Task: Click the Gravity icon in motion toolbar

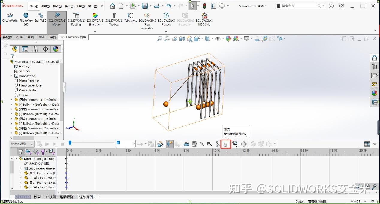Action: click(x=225, y=144)
